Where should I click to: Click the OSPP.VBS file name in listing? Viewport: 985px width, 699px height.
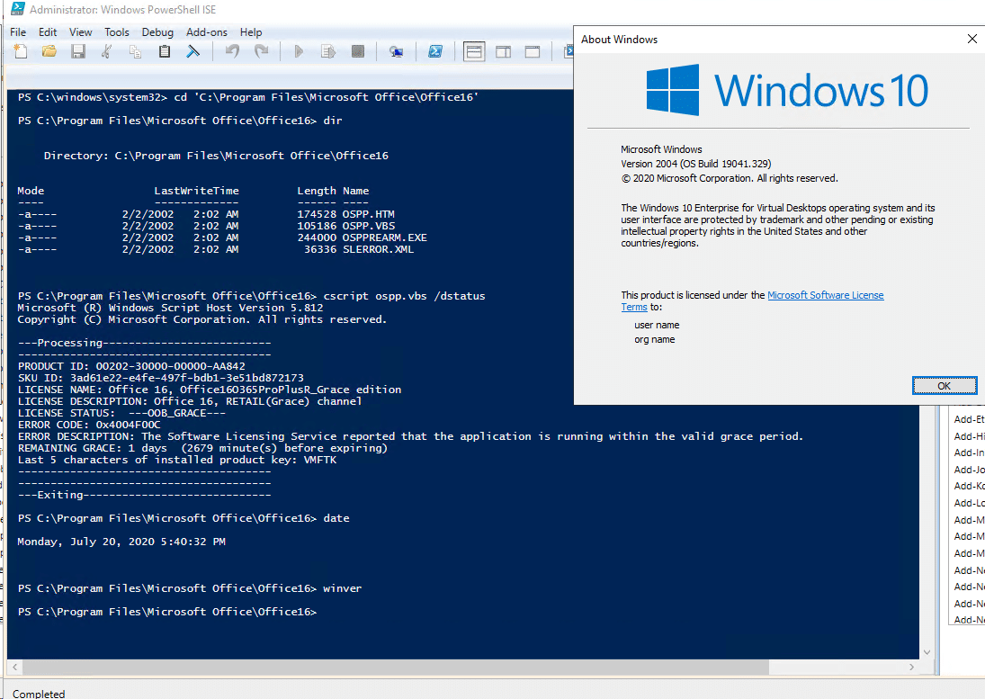coord(369,226)
